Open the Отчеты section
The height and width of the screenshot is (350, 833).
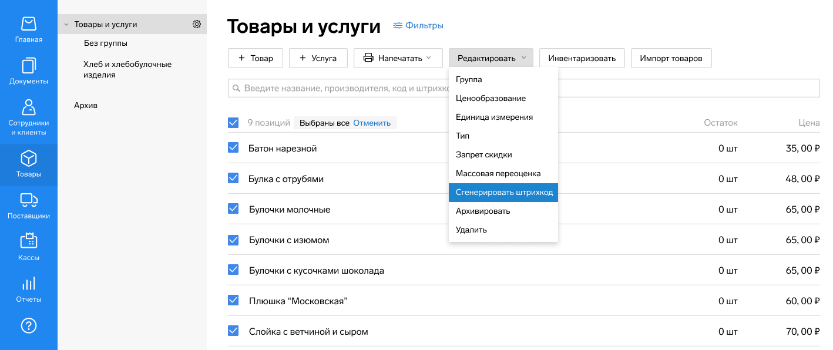click(x=29, y=290)
